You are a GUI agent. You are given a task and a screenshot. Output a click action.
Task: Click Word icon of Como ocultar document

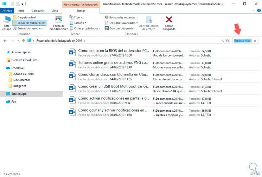(x=72, y=112)
